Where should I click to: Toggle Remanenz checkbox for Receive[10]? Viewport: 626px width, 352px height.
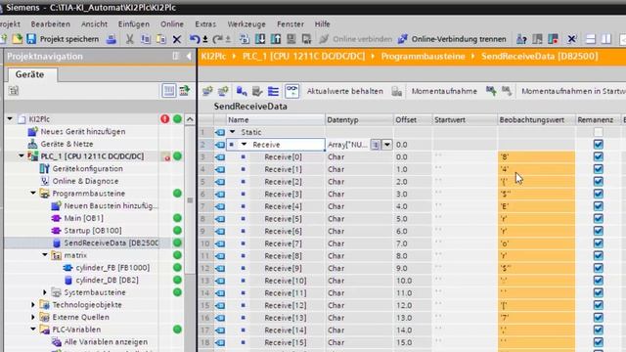point(598,281)
